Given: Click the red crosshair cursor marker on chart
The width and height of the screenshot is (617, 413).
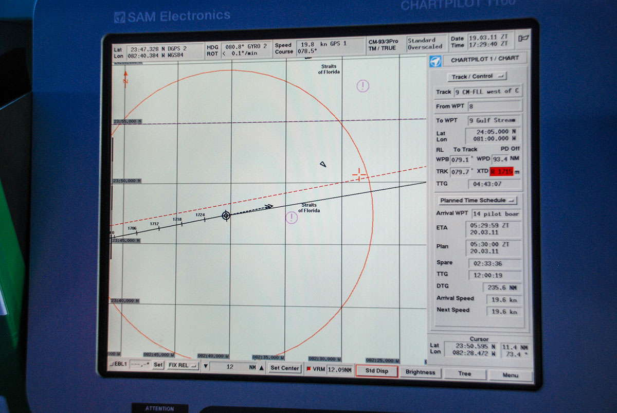Looking at the screenshot, I should click(359, 175).
